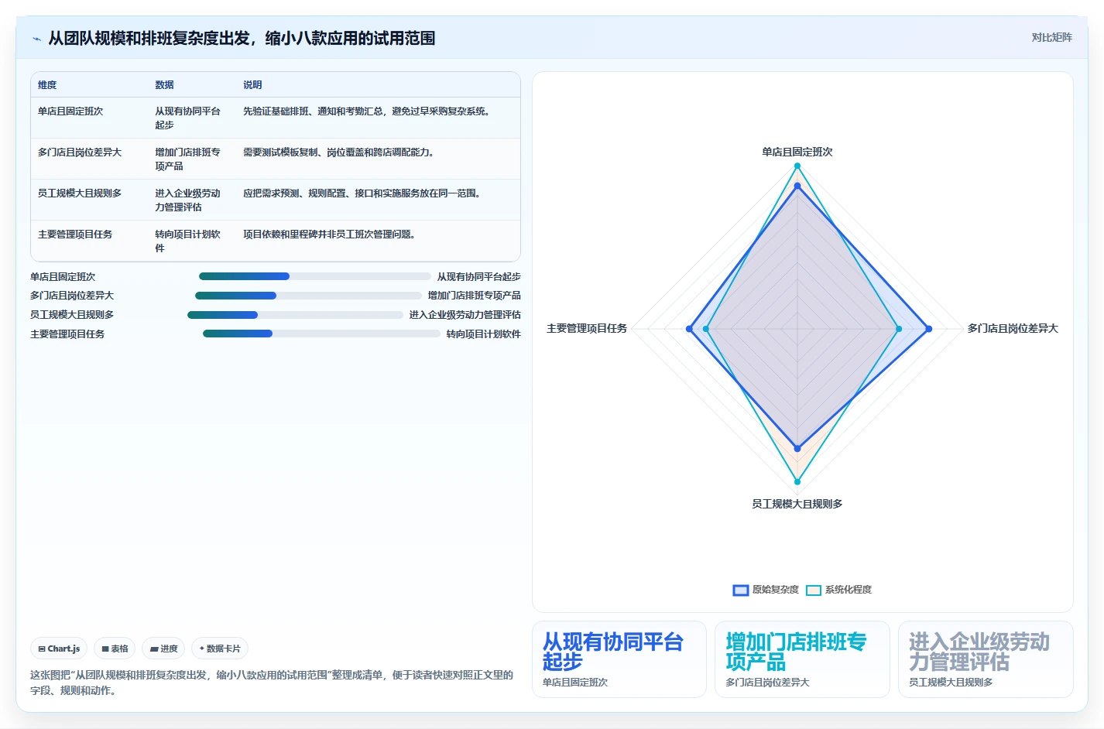
Task: Open the 增加门店排班专项产品 data card
Action: click(x=802, y=659)
